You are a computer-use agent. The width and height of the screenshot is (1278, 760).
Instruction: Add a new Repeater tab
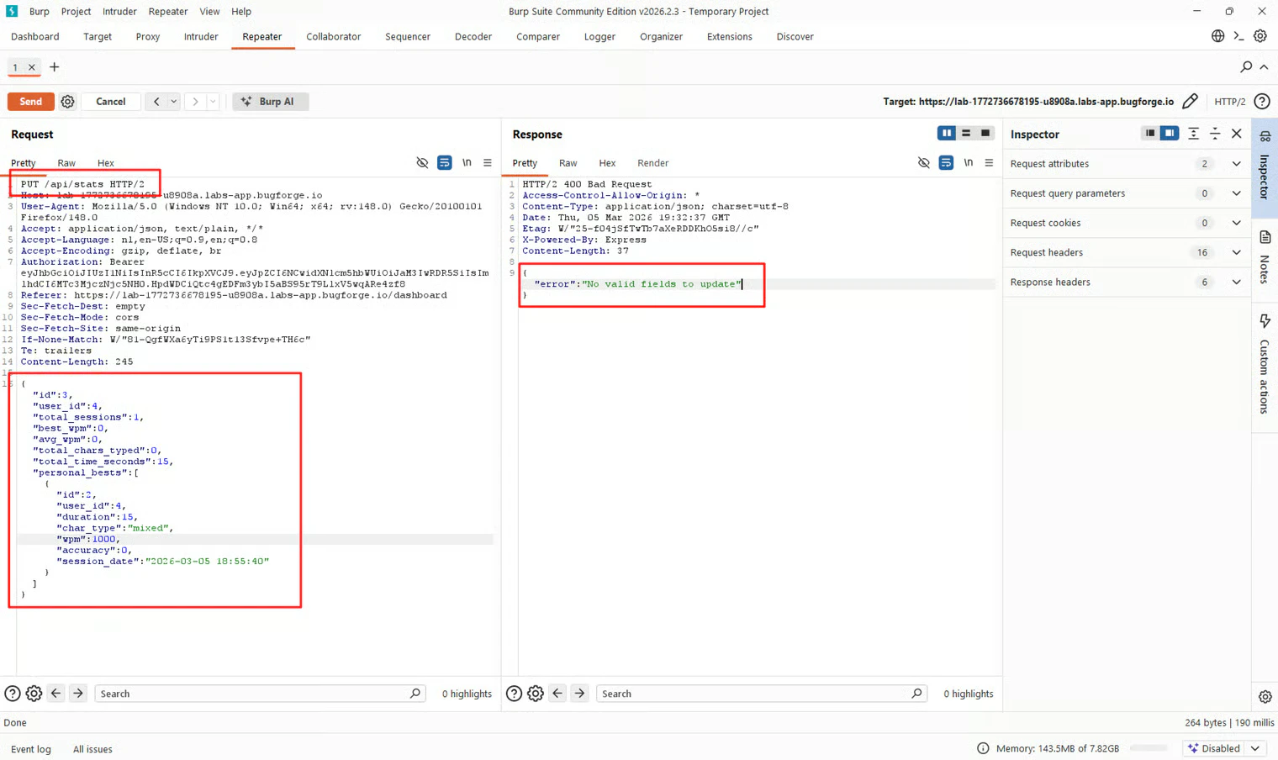click(x=55, y=67)
